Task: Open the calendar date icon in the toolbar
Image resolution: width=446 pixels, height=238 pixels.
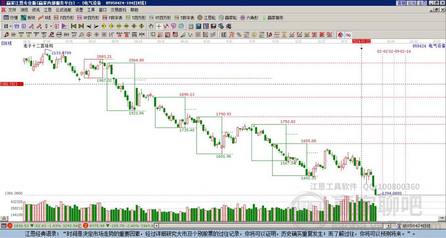Action: point(191,26)
